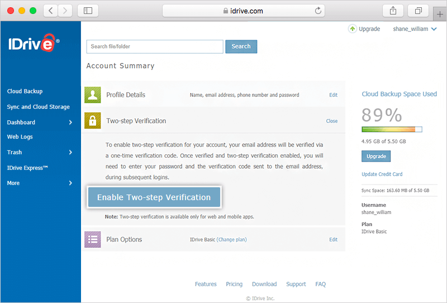Open the FAQ footer link
The width and height of the screenshot is (447, 303).
tap(320, 284)
